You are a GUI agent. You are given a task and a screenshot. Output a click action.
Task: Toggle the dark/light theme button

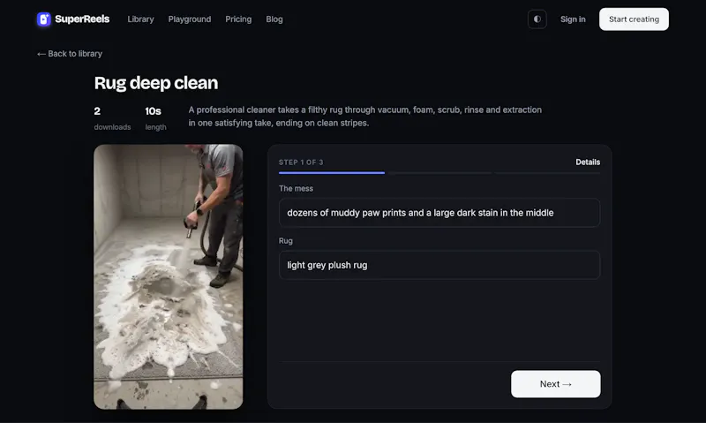537,19
